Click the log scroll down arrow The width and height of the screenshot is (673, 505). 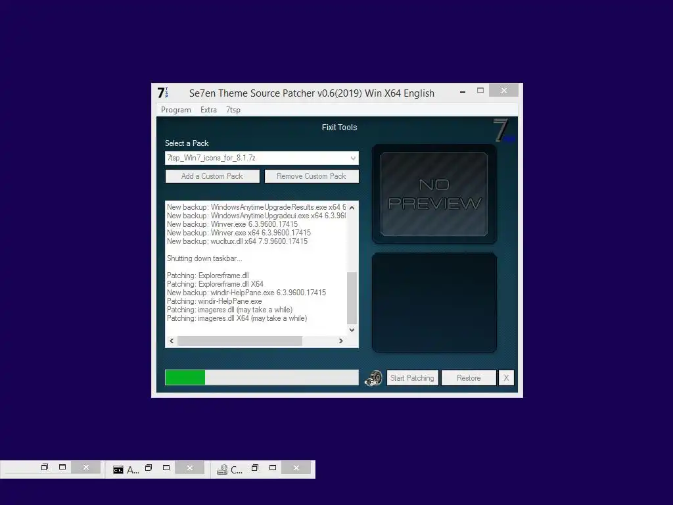coord(352,330)
